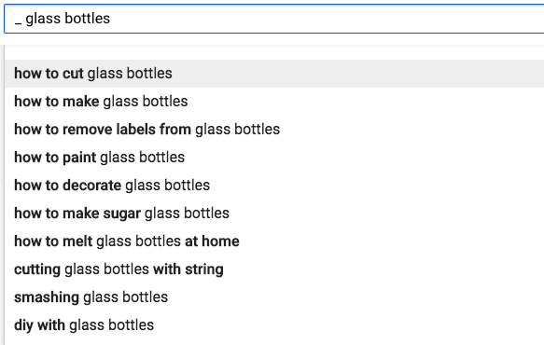Choose 'cutting glass bottles with string' suggestion

coord(274,269)
